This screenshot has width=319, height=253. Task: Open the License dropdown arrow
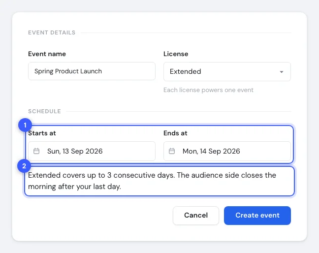pyautogui.click(x=282, y=72)
